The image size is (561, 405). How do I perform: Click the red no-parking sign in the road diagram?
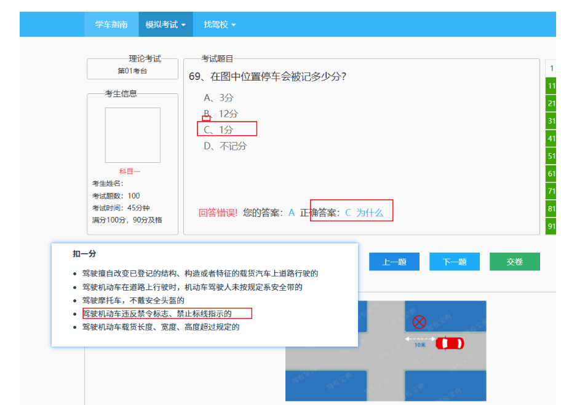click(x=420, y=320)
